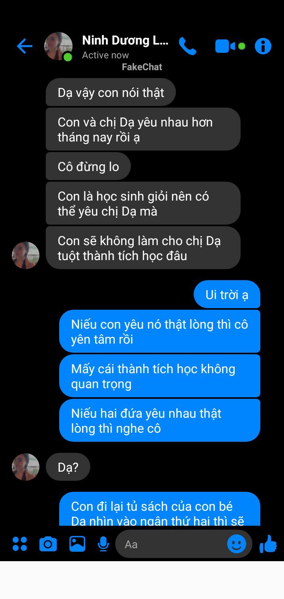Tap the microphone voice message icon
This screenshot has height=599, width=284.
click(x=103, y=544)
